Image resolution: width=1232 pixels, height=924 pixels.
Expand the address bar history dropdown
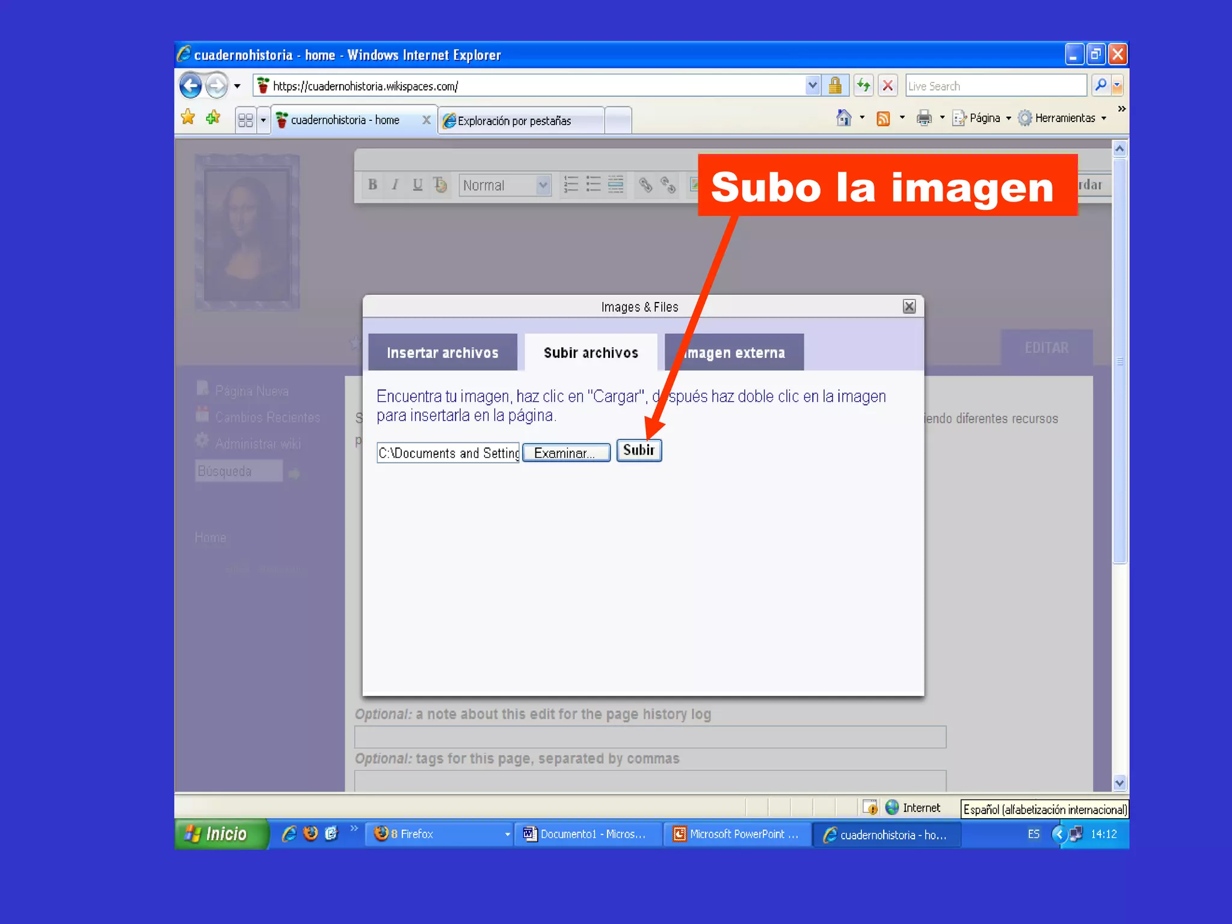[x=812, y=85]
